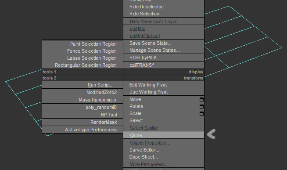Choose Edit Working Pivot
The width and height of the screenshot is (287, 170).
(164, 85)
